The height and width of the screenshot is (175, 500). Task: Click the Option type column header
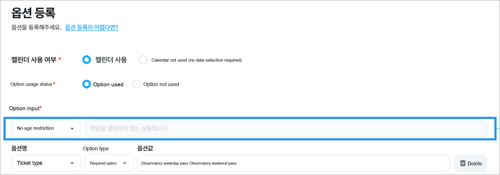tap(96, 148)
